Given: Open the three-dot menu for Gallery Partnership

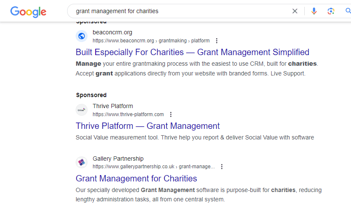Looking at the screenshot, I should coord(222,167).
